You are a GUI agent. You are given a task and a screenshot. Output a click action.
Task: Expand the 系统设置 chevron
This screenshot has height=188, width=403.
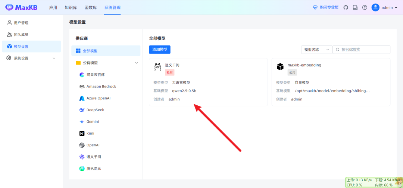tap(54, 58)
